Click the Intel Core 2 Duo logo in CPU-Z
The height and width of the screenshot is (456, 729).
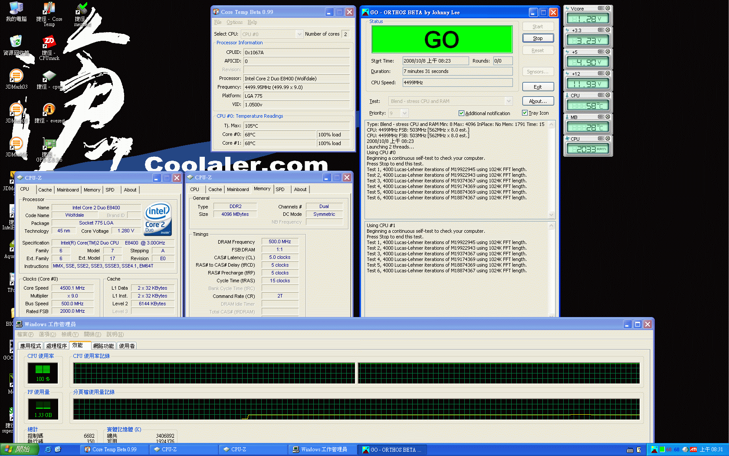[158, 219]
